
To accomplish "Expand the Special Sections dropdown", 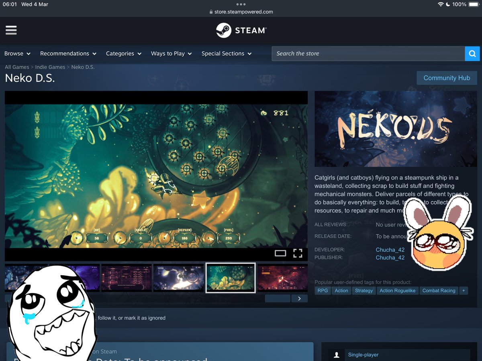I will click(227, 53).
